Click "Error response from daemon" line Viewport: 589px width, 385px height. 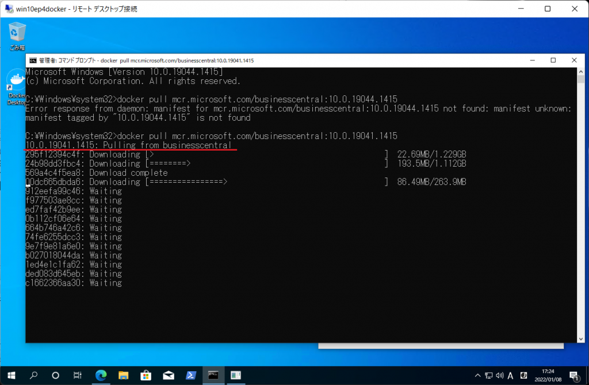[x=299, y=109]
